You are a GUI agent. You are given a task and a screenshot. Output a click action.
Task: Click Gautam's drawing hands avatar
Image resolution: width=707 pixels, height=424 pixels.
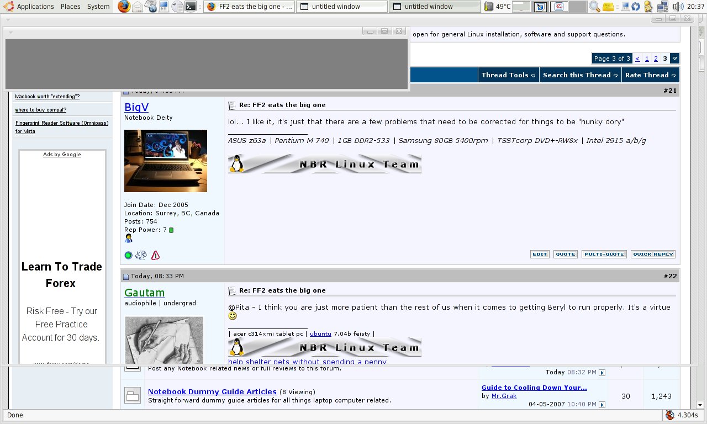coord(164,340)
